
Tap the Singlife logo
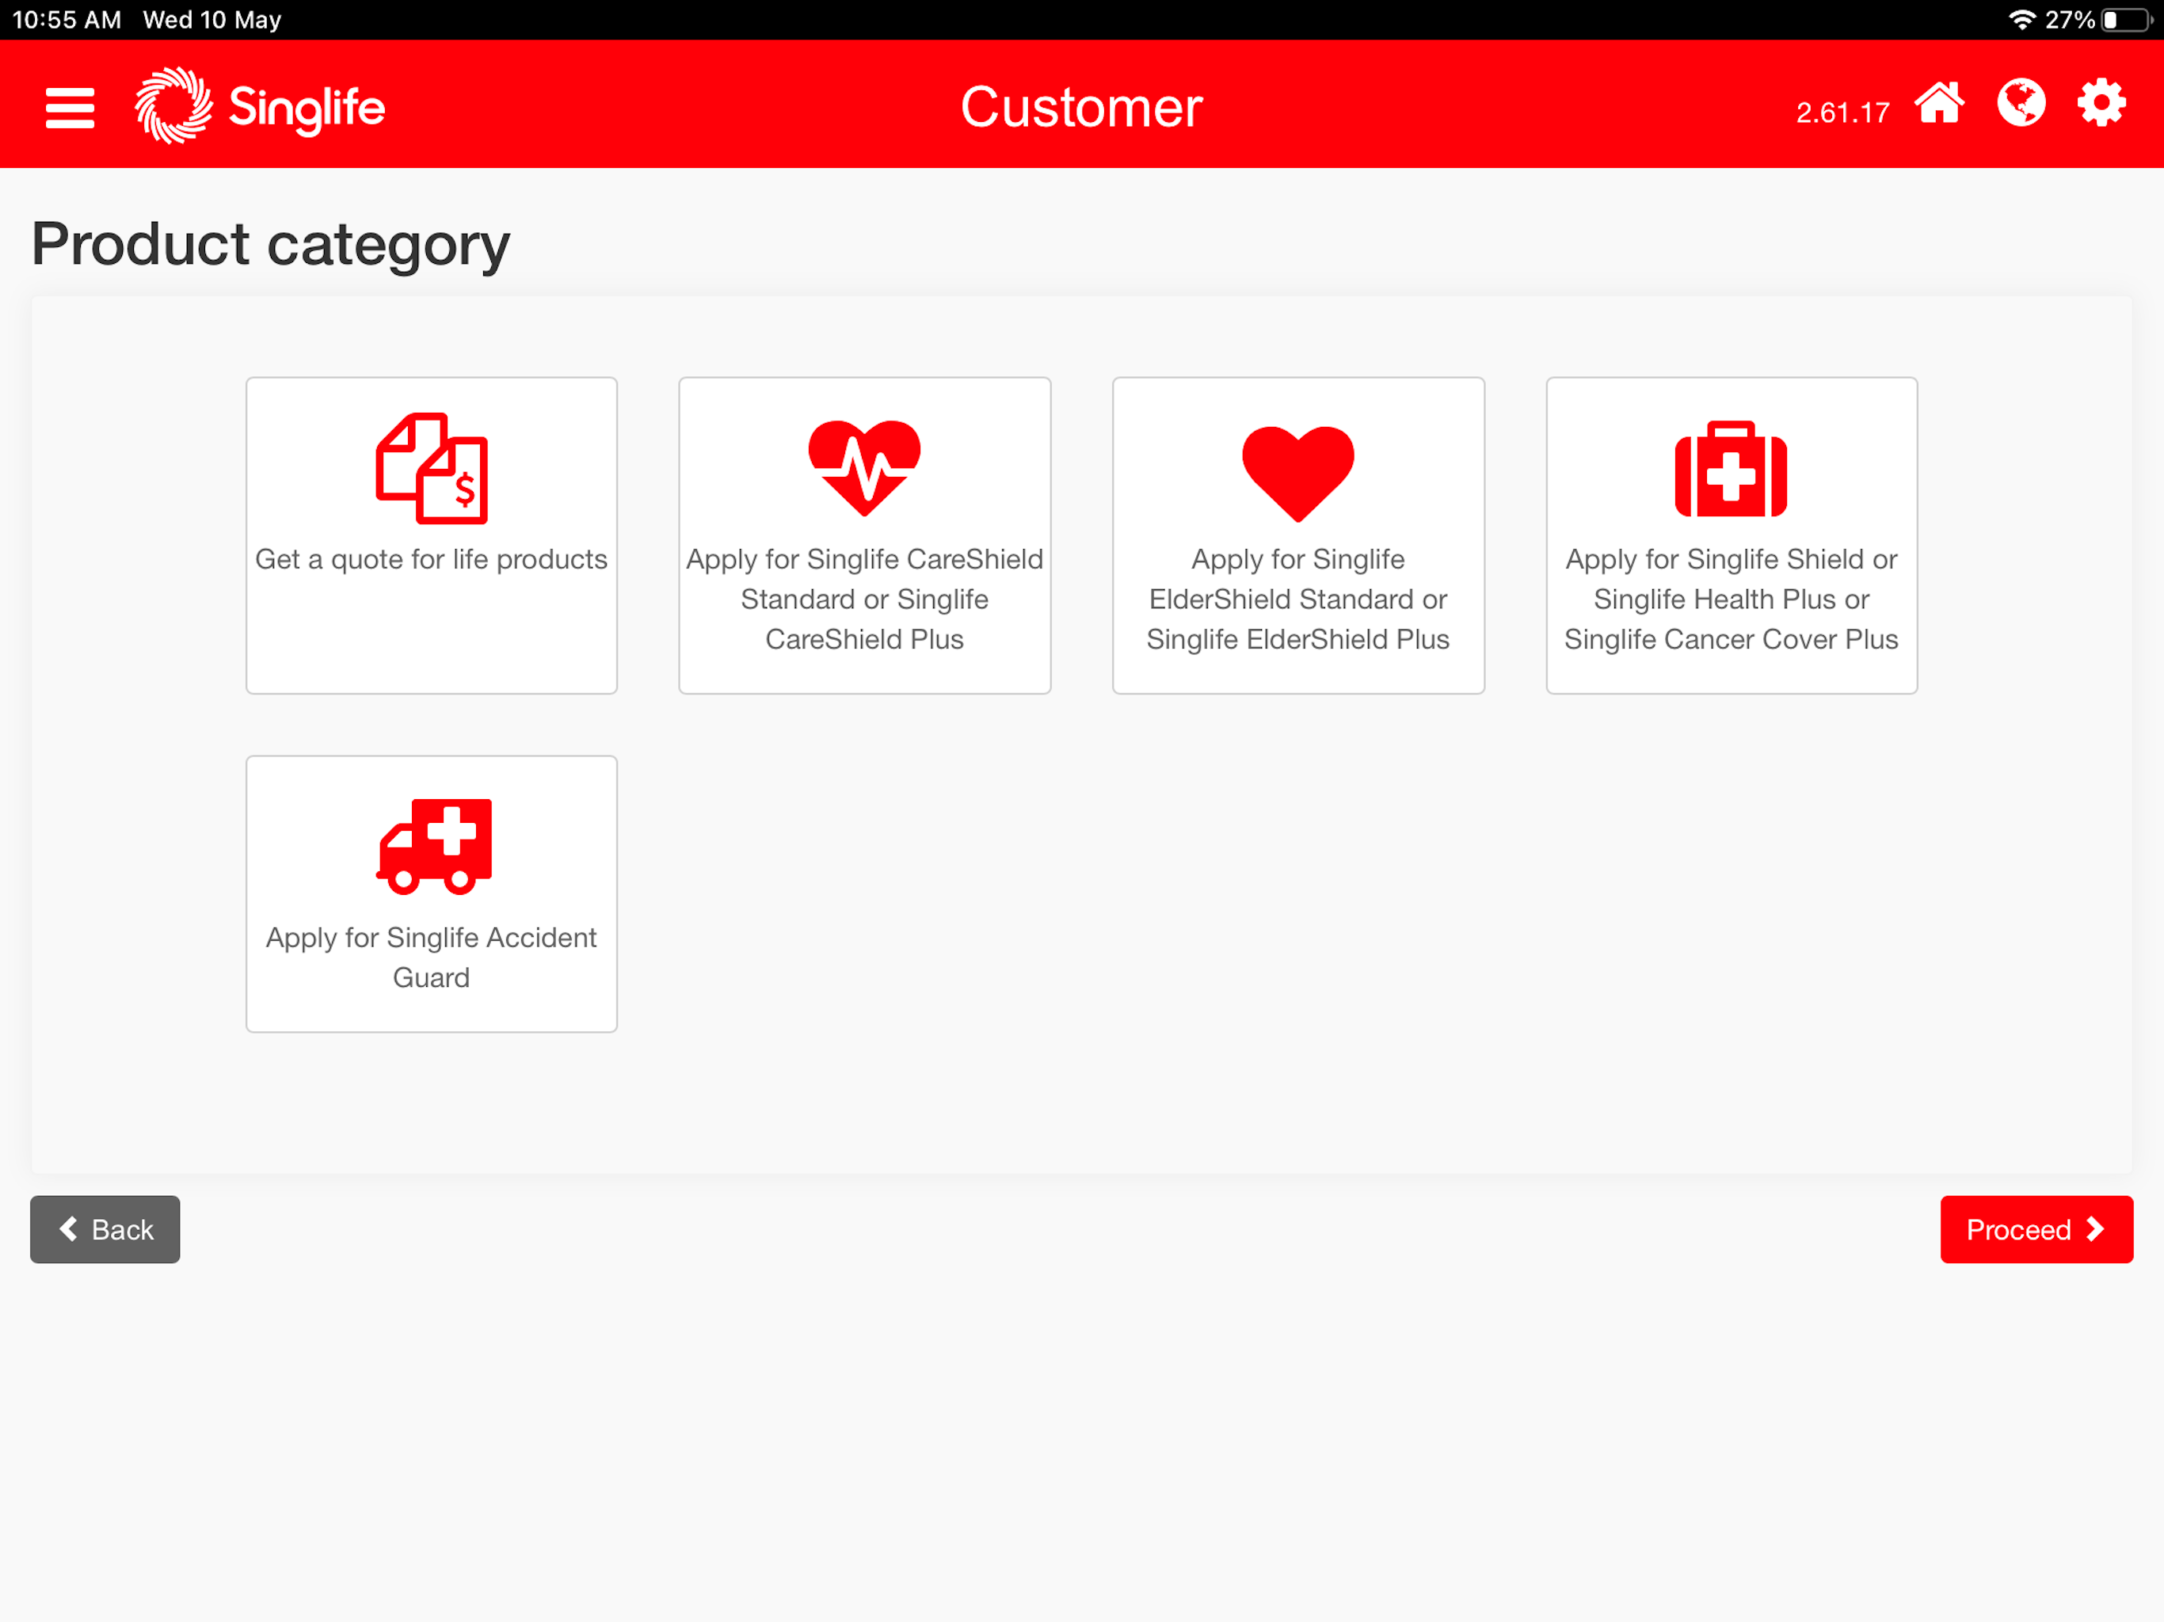259,105
